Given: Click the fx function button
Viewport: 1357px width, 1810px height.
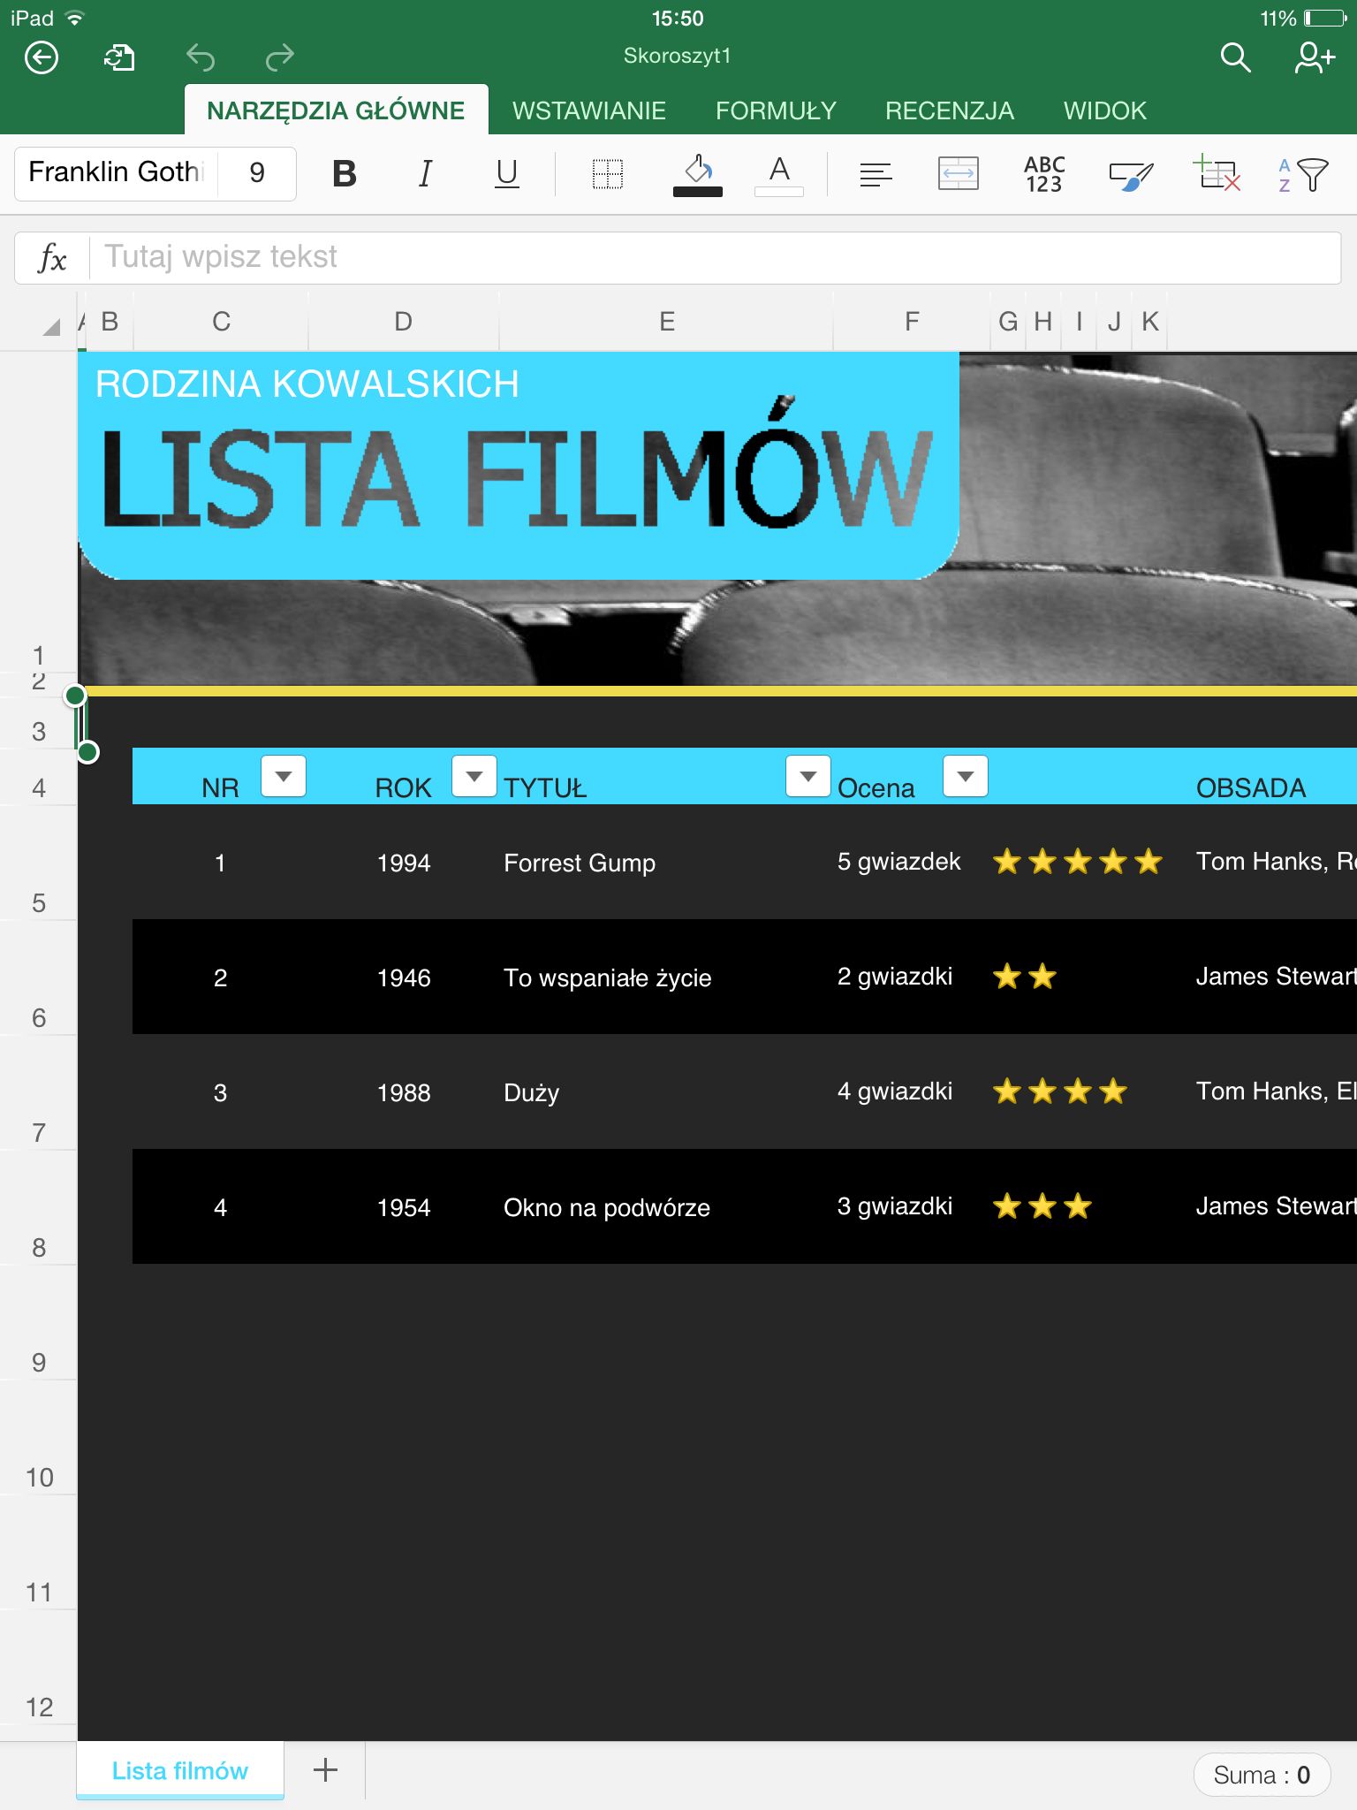Looking at the screenshot, I should [x=52, y=258].
